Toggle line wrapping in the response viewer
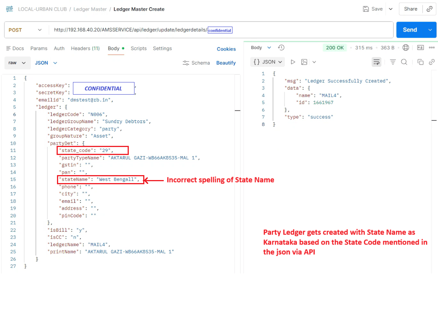This screenshot has height=313, width=438. 376,62
